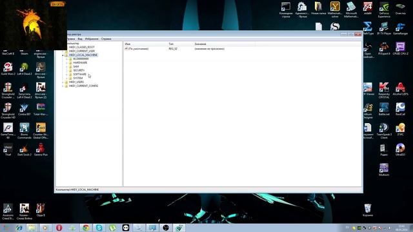
Task: Expand the SAM subkey arrow
Action: point(67,66)
